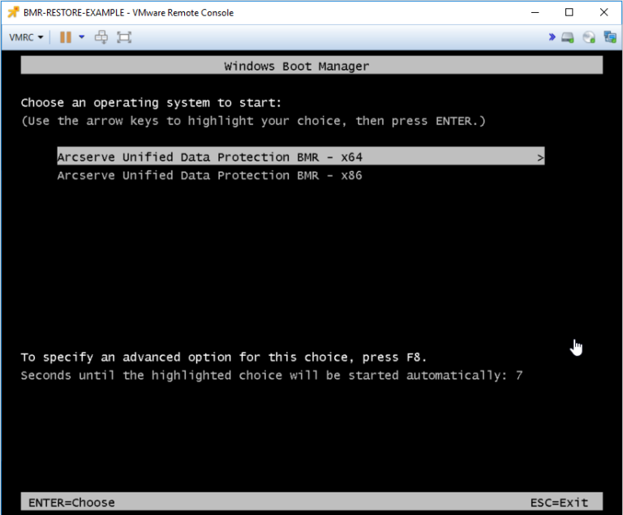Send Ctrl+Alt+Del to the virtual machine
The image size is (623, 515).
[x=101, y=37]
